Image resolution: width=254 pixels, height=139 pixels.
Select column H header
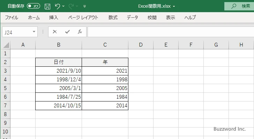pyautogui.click(x=241, y=45)
